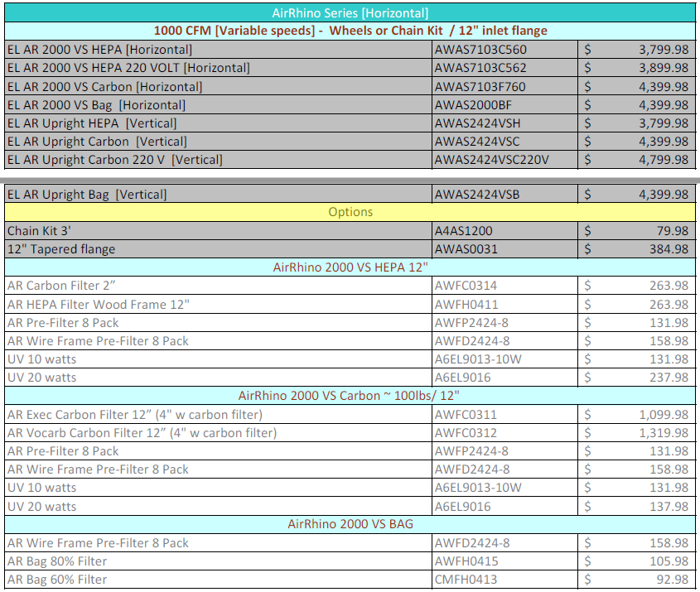The height and width of the screenshot is (592, 700).
Task: Click part number AWAS2424VSH
Action: (x=504, y=123)
